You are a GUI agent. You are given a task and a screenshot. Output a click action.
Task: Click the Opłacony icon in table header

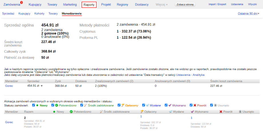[142, 112]
